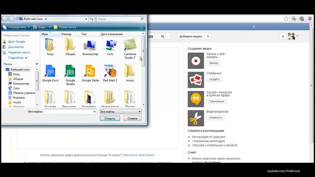Open dropdown arrow beside Добавить видео
Screen dimensions: 315x177
pos(208,36)
